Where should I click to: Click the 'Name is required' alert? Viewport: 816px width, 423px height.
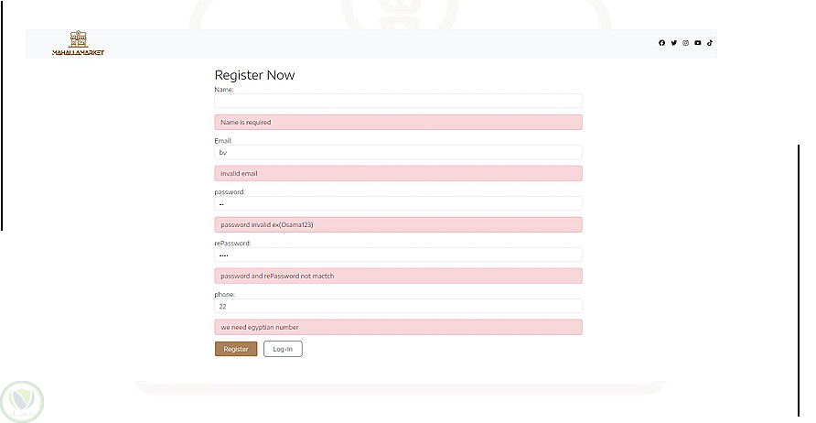[398, 122]
